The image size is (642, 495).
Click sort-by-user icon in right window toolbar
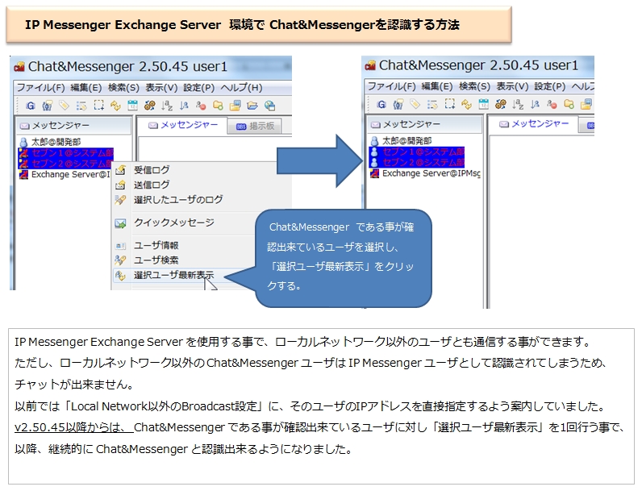point(535,105)
